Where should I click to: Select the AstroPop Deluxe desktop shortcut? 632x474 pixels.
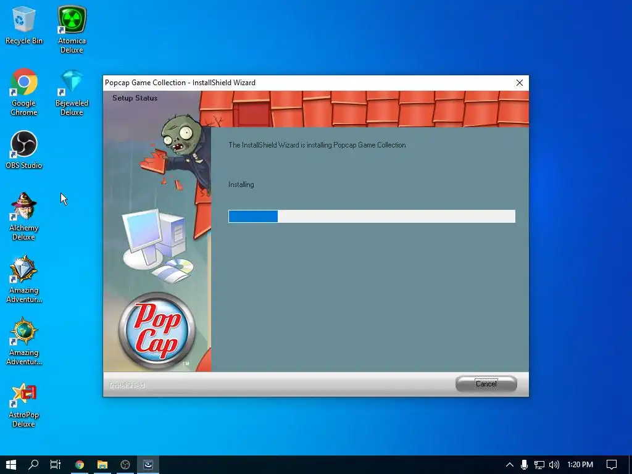pos(24,404)
